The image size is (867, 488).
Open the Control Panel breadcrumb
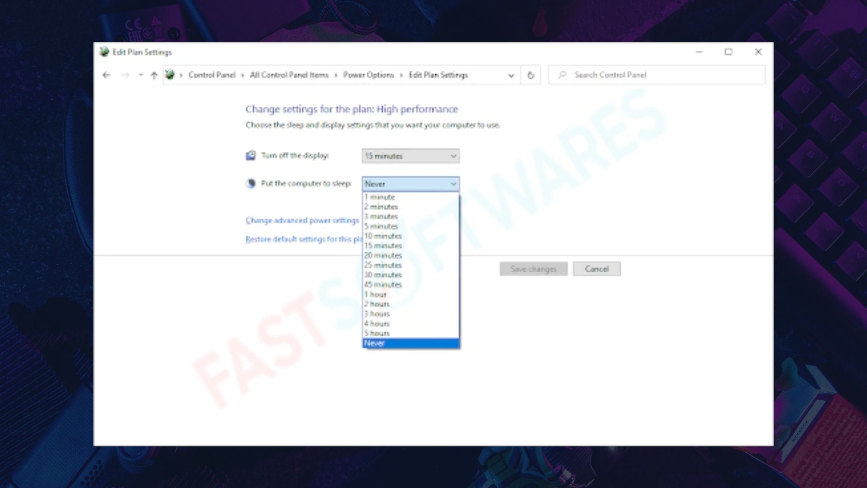pyautogui.click(x=212, y=75)
